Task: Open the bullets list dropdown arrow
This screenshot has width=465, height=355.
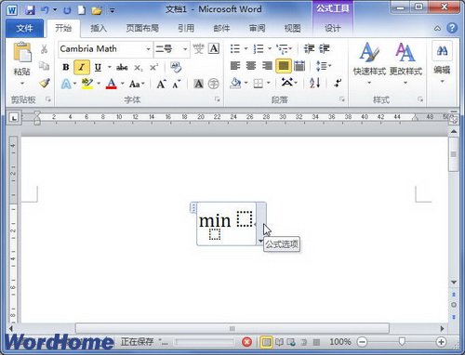Action: pyautogui.click(x=246, y=48)
